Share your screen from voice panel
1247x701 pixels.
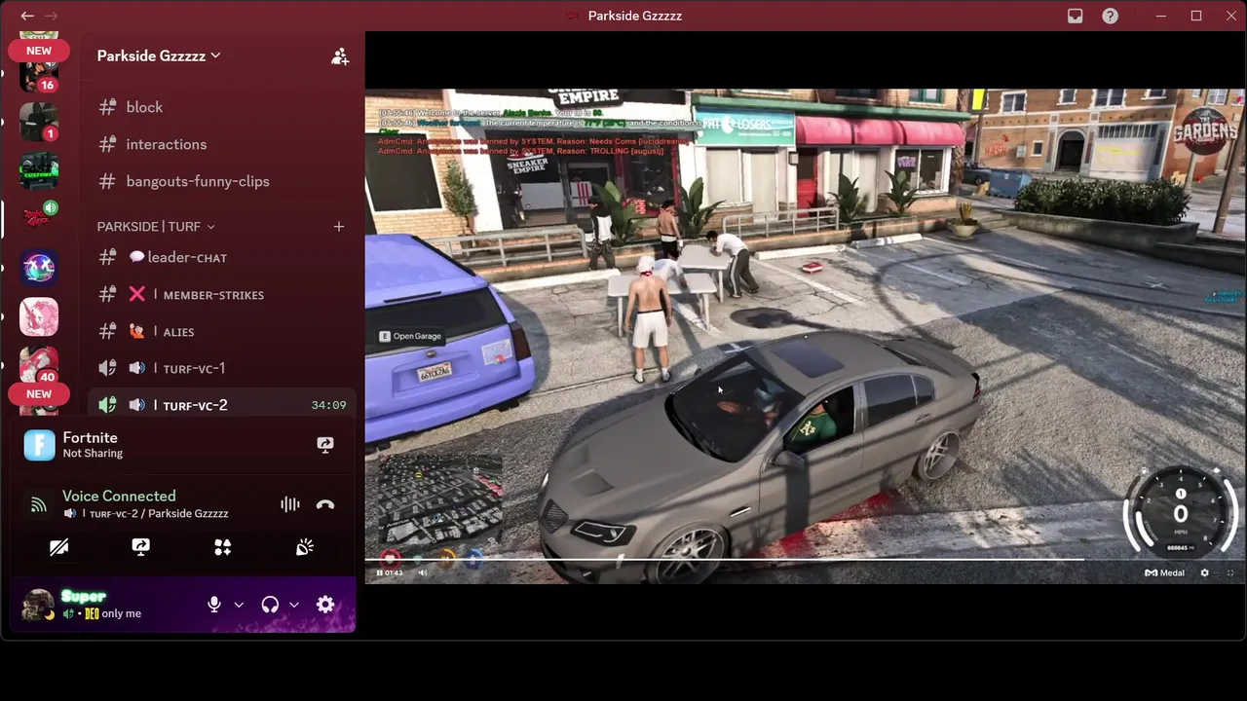click(x=140, y=547)
